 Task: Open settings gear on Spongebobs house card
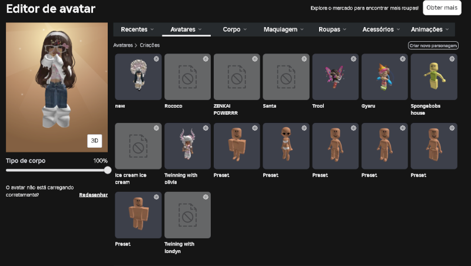pyautogui.click(x=452, y=59)
